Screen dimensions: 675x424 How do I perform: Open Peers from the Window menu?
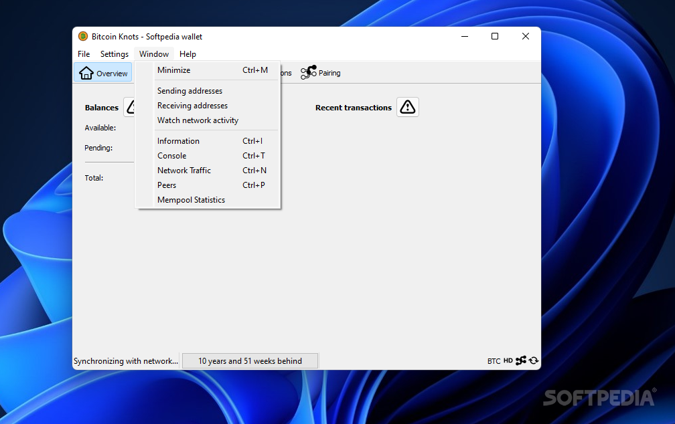click(208, 185)
